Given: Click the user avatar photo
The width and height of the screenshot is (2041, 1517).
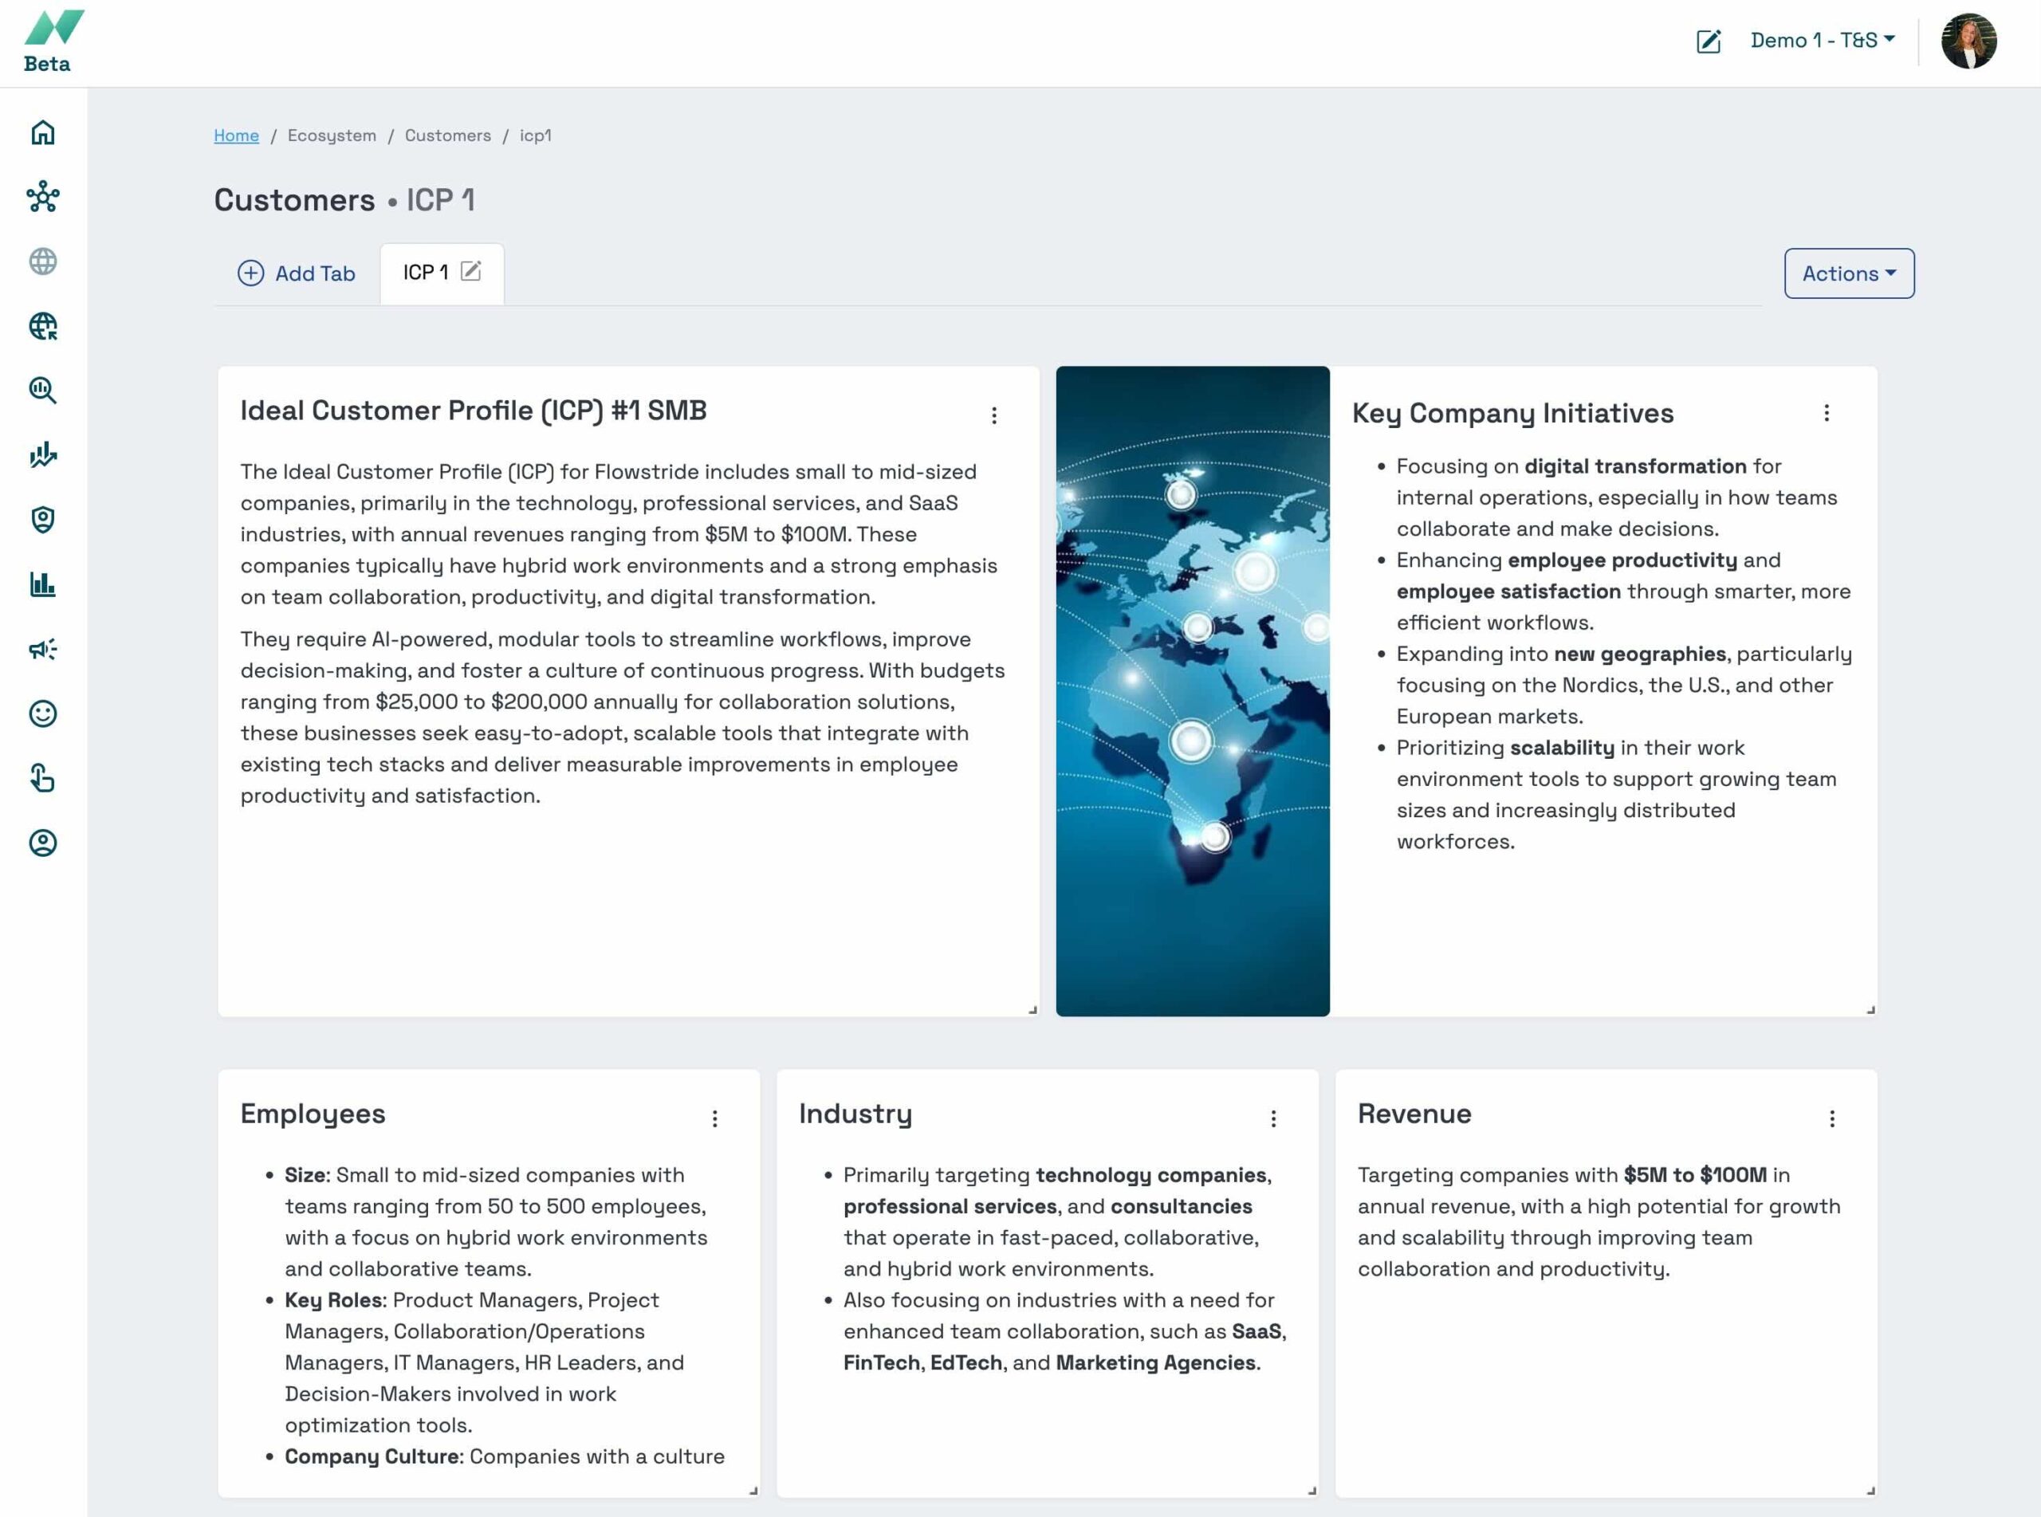Looking at the screenshot, I should coord(1968,41).
